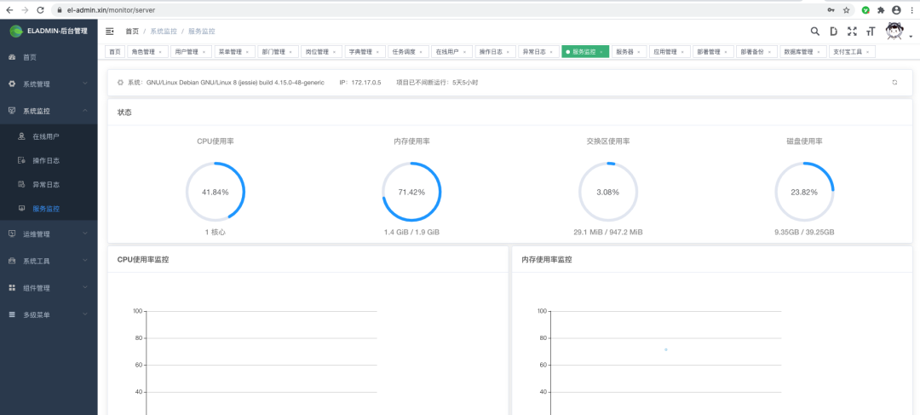Click the CPU usage 41.84% gauge

pyautogui.click(x=216, y=192)
